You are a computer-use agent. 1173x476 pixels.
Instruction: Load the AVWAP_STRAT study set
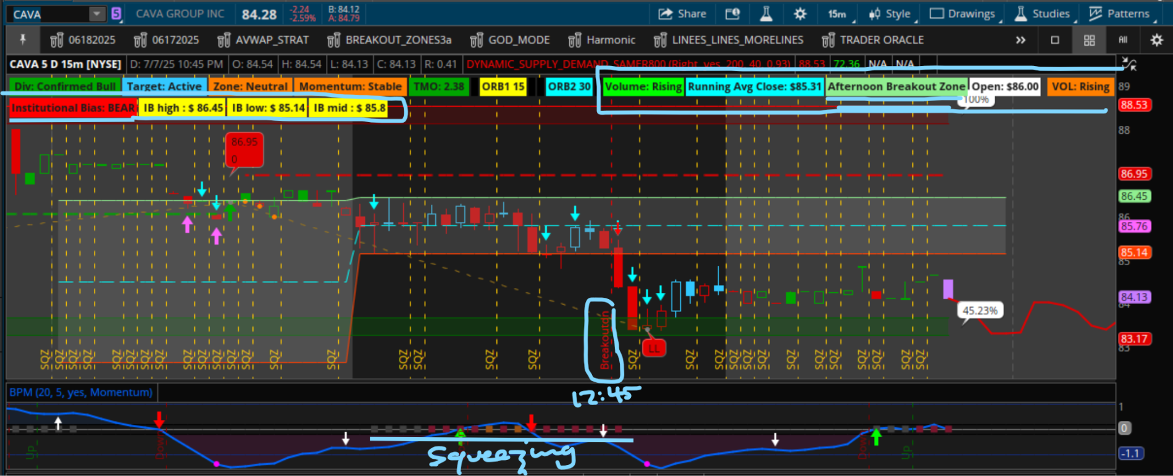[x=264, y=40]
